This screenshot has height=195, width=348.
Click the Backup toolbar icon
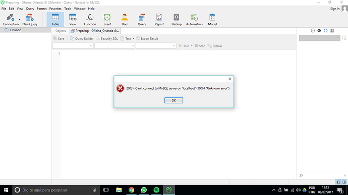coord(177,20)
